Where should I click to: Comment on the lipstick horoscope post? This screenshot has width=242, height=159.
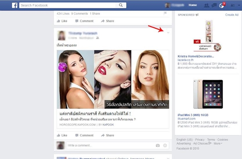tap(84, 135)
